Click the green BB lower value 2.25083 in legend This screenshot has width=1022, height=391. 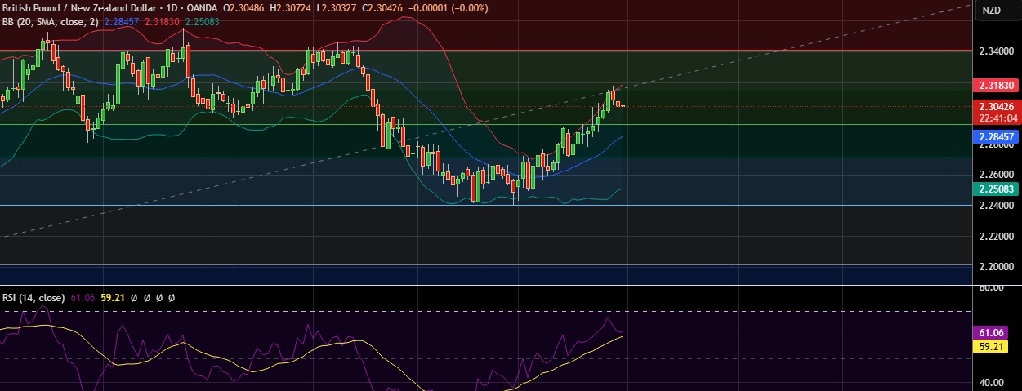point(203,22)
